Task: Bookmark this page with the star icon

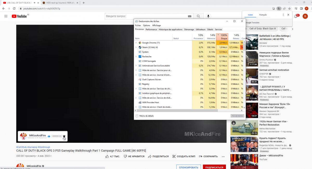Action: tap(289, 8)
